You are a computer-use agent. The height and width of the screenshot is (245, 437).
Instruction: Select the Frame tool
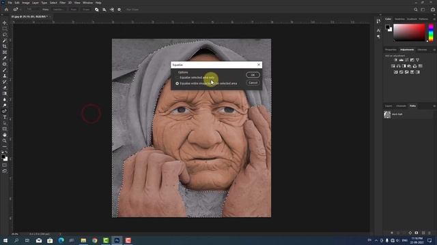[x=5, y=52]
